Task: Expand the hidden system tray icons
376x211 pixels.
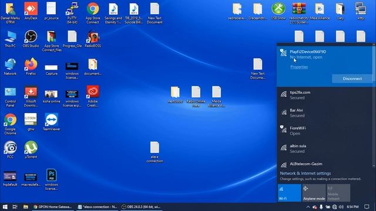Action: pos(308,207)
